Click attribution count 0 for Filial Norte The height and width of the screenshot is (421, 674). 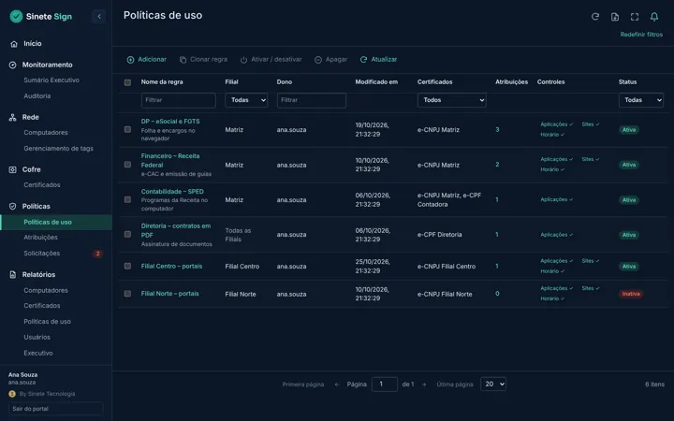coord(497,294)
